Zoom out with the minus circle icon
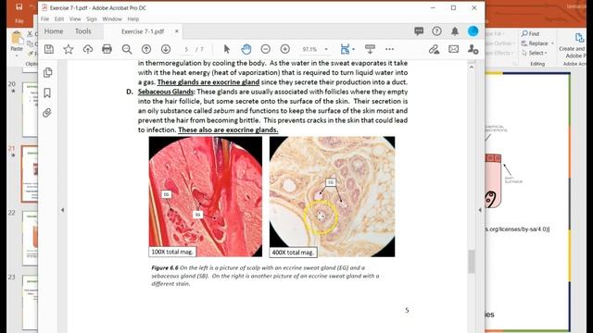Screen dimensions: 593x333 (266, 49)
